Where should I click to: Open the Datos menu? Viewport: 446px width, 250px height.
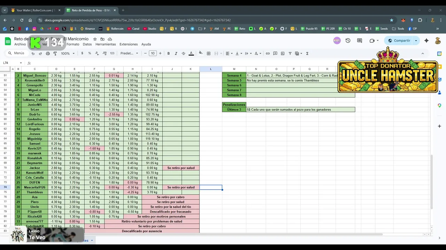click(87, 44)
